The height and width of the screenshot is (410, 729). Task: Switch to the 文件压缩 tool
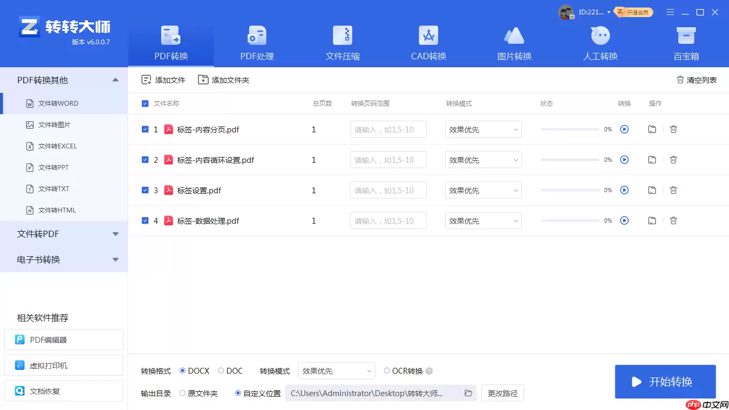coord(342,43)
